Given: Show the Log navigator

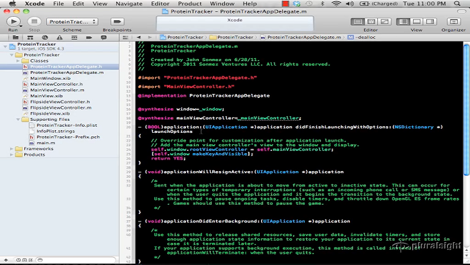Looking at the screenshot, I should point(103,38).
